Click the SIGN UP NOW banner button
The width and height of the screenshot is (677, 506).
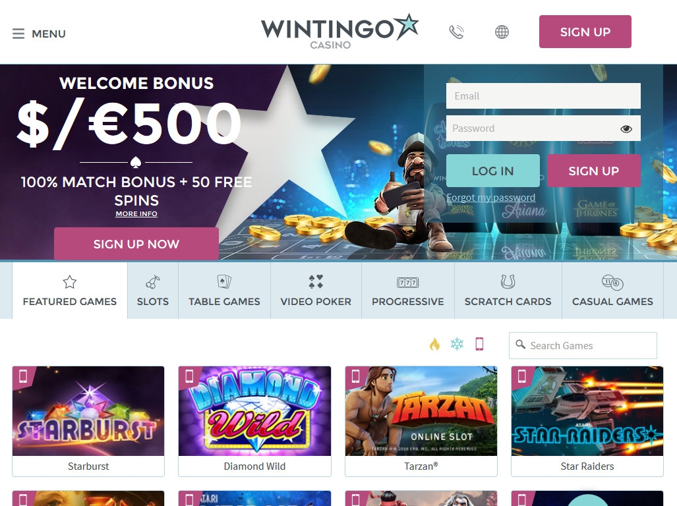pyautogui.click(x=136, y=244)
